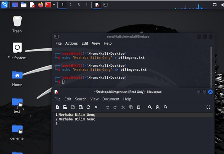Open Find and Replace toolbar icon
The image size is (224, 154).
point(158,107)
